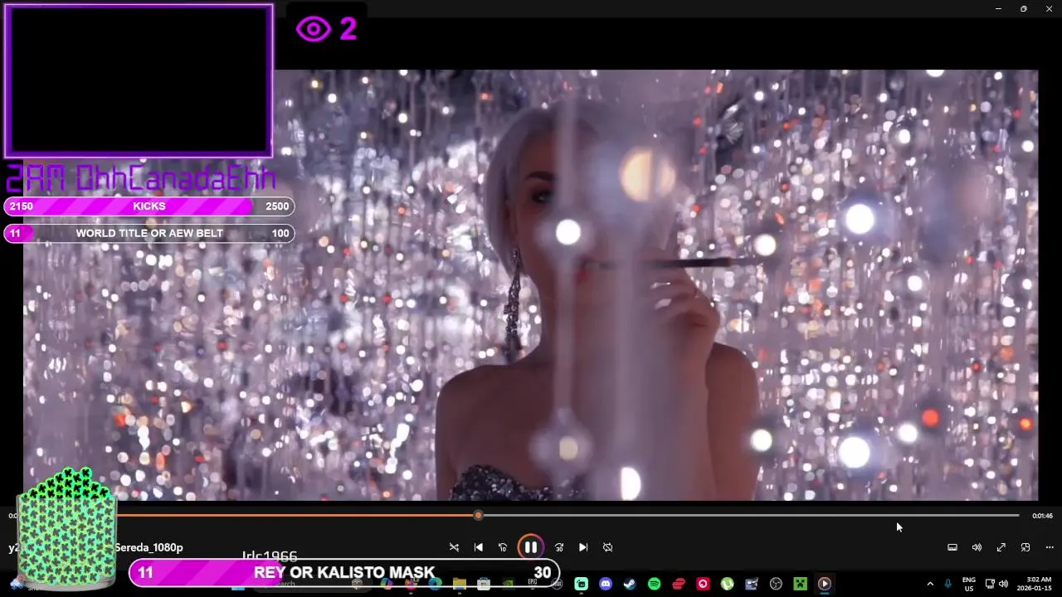
Task: Click the WORLD TITLE OR AEW BELT bar
Action: point(149,234)
